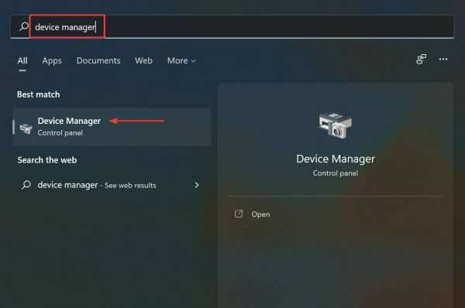
Task: Click the magnifier icon beside web result
Action: 26,185
